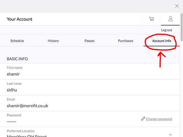The height and width of the screenshot is (137, 183).
Task: Close the account panel with X
Action: pyautogui.click(x=177, y=6)
